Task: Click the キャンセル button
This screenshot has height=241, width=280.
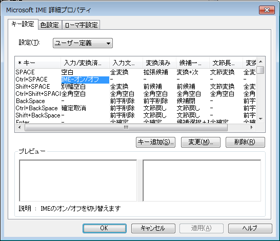Action: click(153, 228)
